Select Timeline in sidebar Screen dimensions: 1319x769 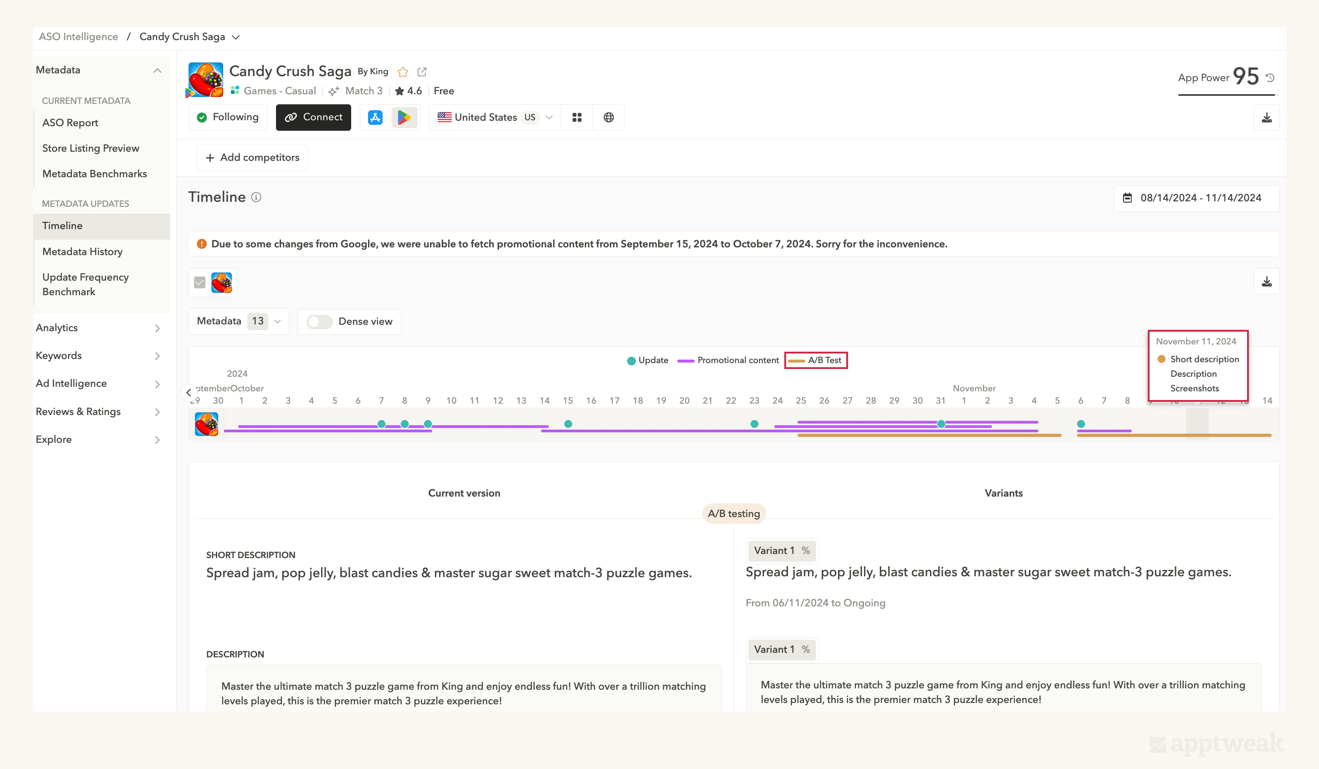point(102,226)
